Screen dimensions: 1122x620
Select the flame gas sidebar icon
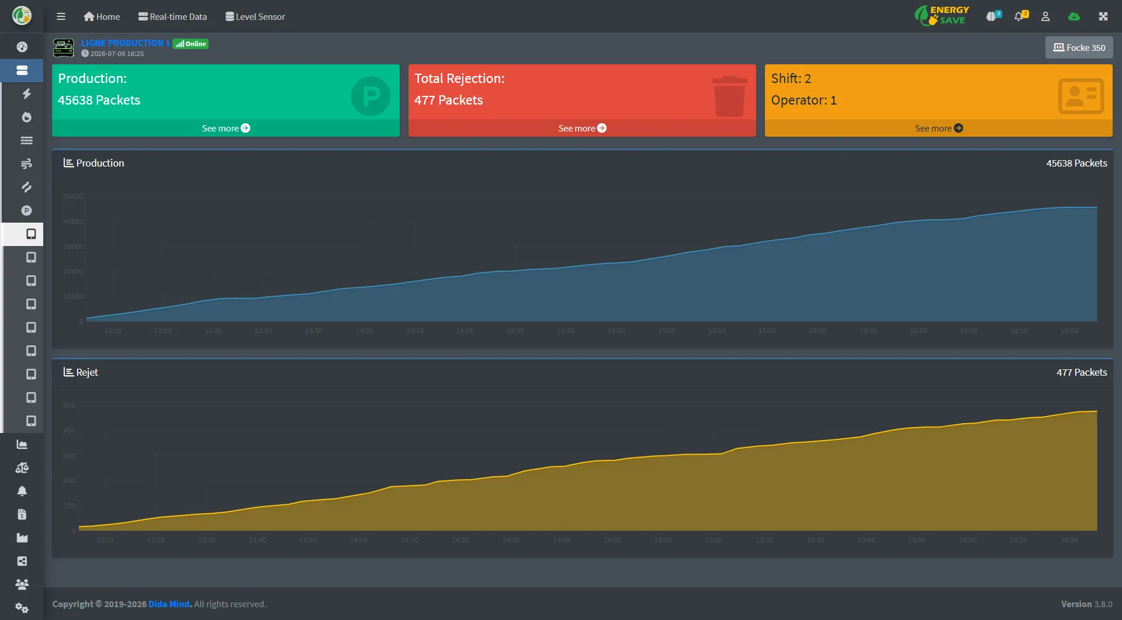[x=26, y=117]
